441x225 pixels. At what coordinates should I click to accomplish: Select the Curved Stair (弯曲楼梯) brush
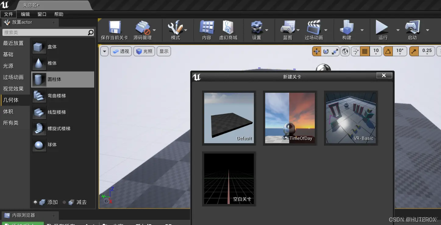pyautogui.click(x=63, y=96)
